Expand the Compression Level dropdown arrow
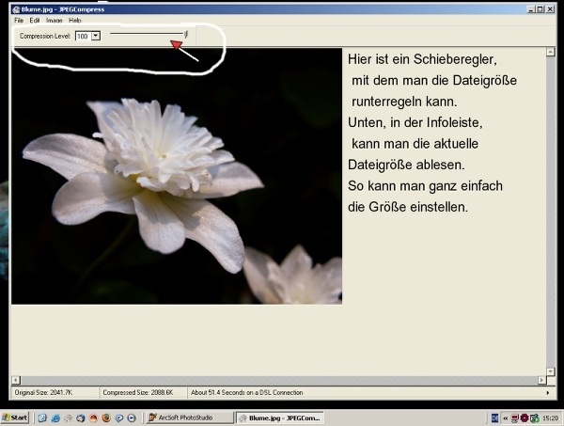 (96, 36)
